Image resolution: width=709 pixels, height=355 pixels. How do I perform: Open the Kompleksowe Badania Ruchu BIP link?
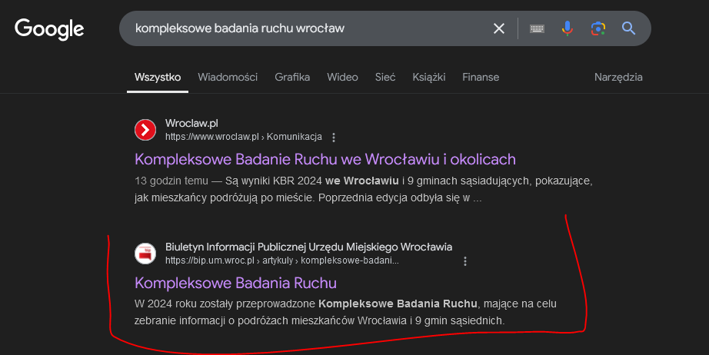[235, 284]
